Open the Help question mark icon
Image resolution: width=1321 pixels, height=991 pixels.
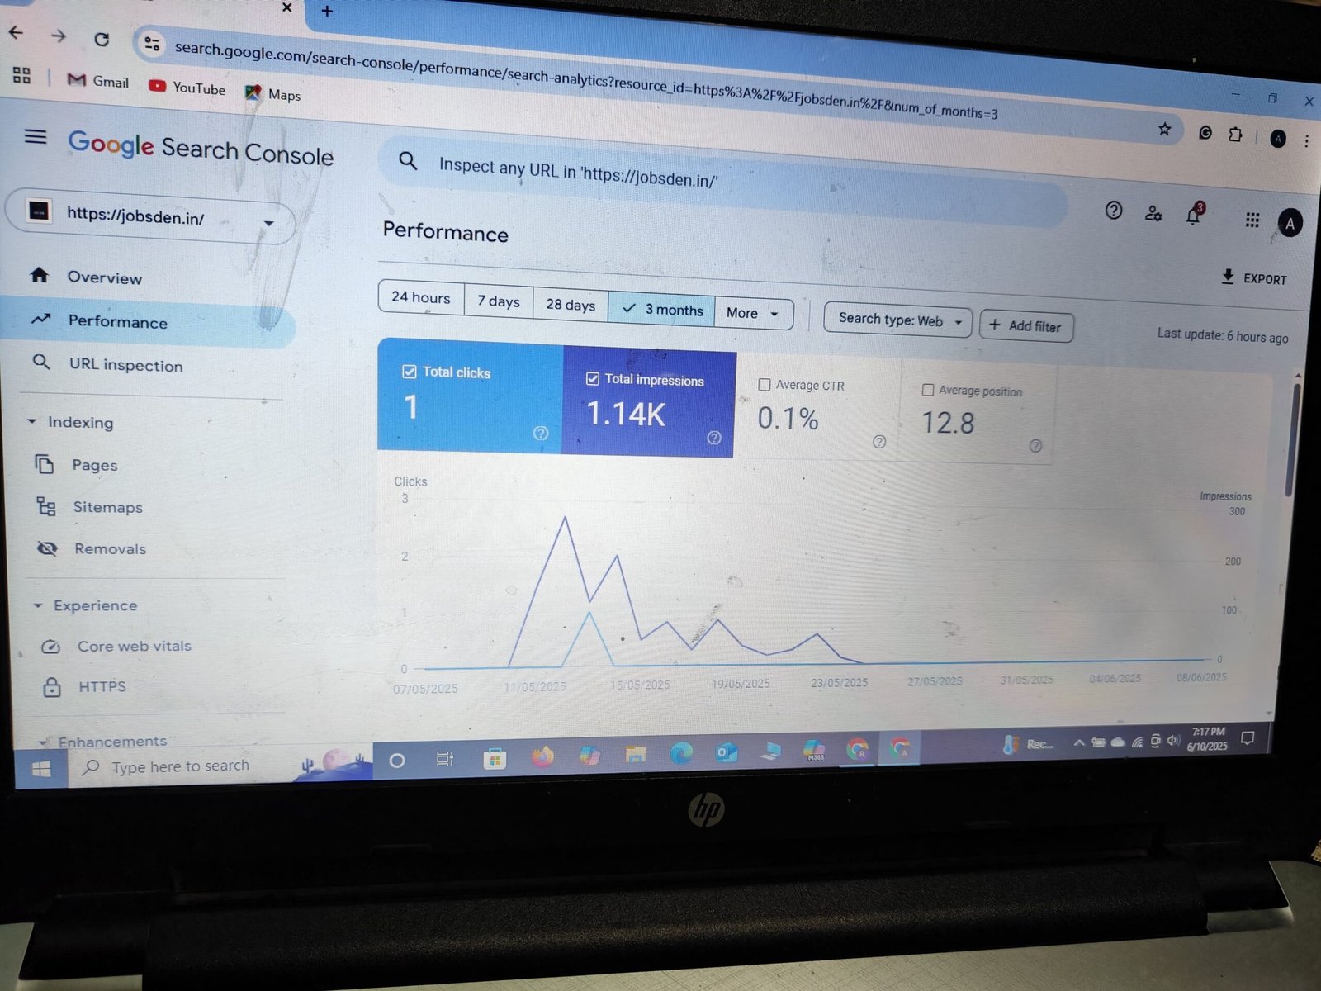click(1113, 211)
